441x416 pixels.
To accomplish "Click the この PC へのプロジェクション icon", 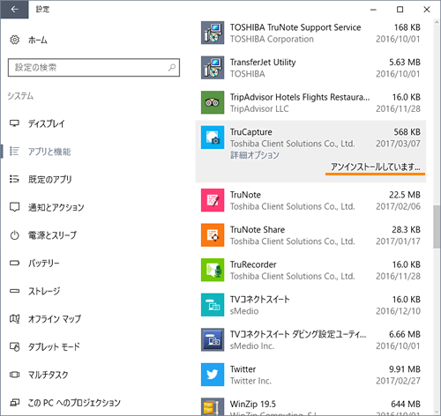I will pos(14,403).
